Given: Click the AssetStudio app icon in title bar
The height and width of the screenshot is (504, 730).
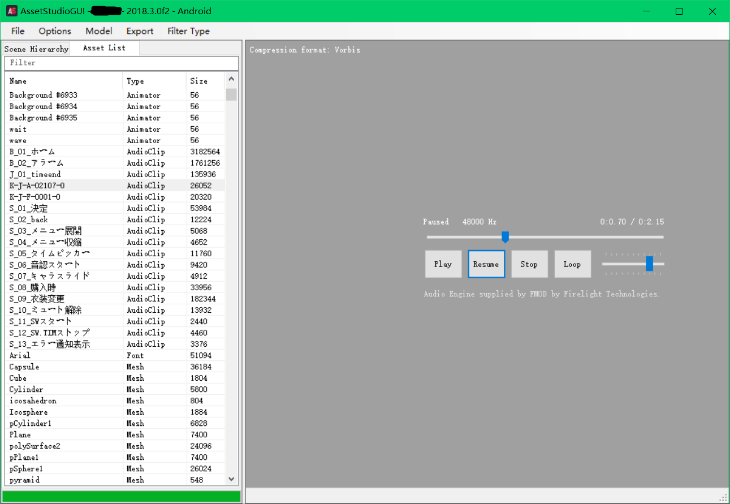Looking at the screenshot, I should point(11,11).
